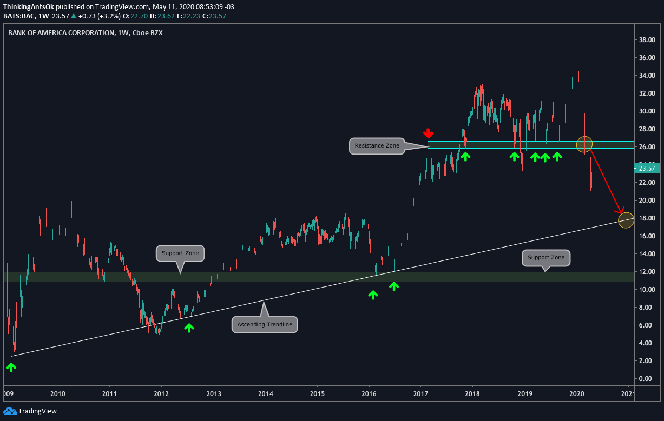Screen dimensions: 664x421
Task: Click the 22.00 price axis label
Action: 647,183
